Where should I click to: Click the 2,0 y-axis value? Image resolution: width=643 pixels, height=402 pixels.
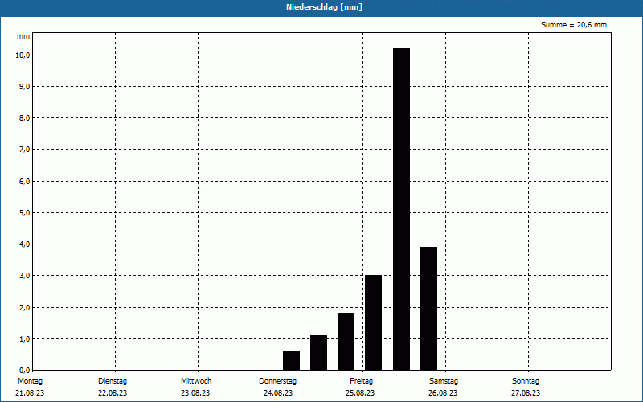click(x=24, y=308)
